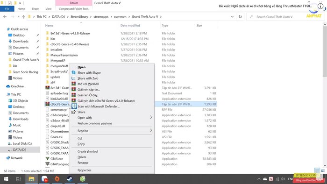Click 'steamapps' in the address path
327x184 pixels.
(x=101, y=17)
